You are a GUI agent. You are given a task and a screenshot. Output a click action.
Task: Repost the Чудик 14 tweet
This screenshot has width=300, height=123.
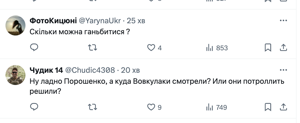[93, 107]
